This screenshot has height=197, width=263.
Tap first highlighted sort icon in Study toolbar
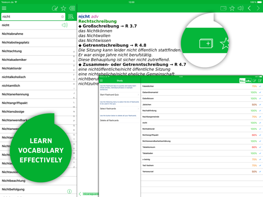242,81
